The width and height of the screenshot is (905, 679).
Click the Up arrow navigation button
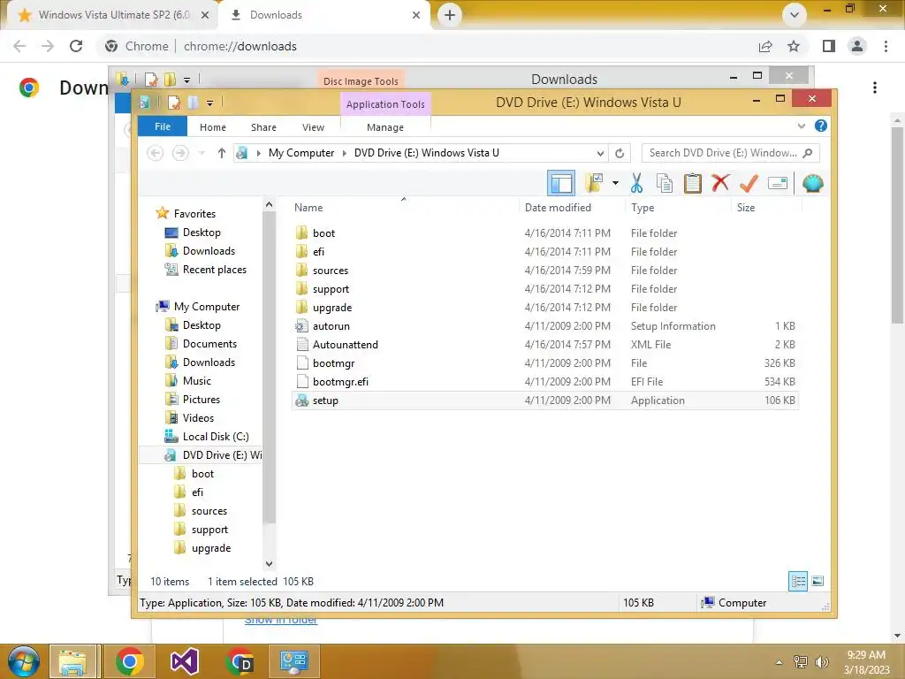click(222, 153)
